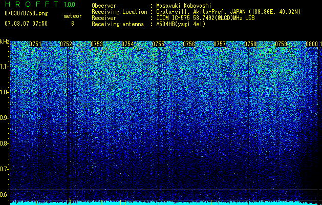Image resolution: width=322 pixels, height=205 pixels.
Task: Click the 0751 time marker
Action: (x=35, y=44)
